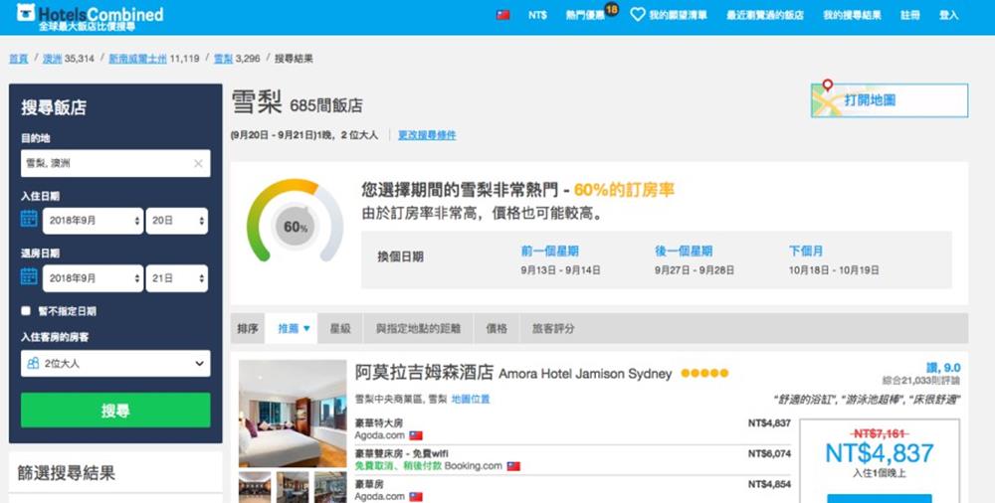Select 豪華特大房 Agoda offer NT$4,837
The height and width of the screenshot is (503, 995).
(x=573, y=429)
